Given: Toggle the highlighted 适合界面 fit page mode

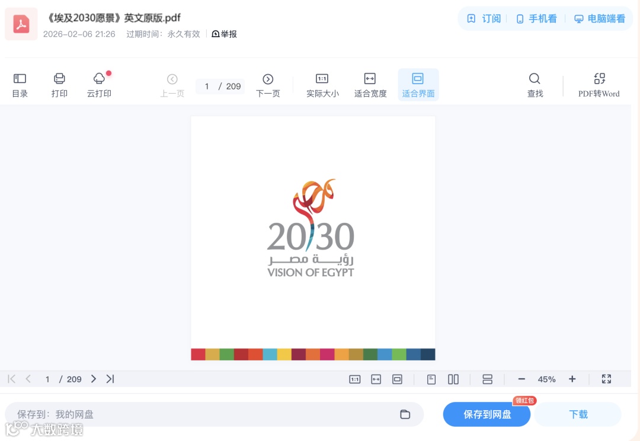Looking at the screenshot, I should coord(418,85).
